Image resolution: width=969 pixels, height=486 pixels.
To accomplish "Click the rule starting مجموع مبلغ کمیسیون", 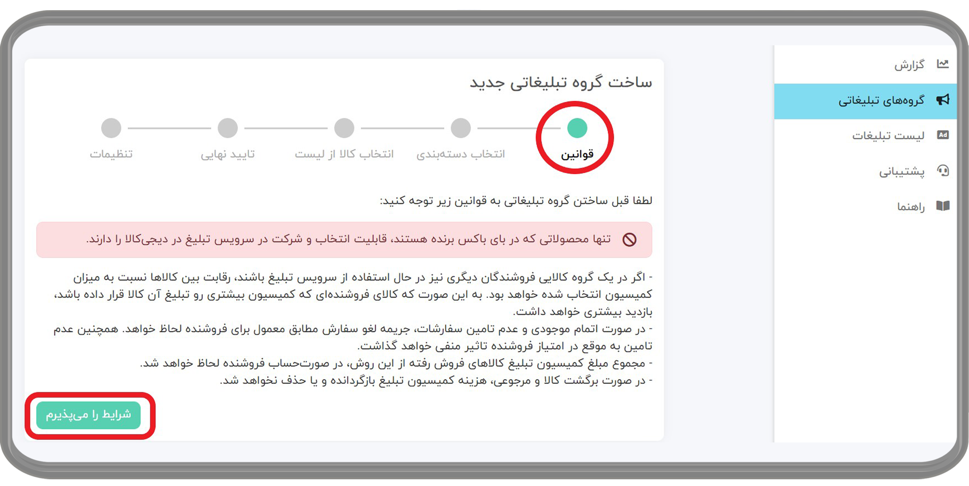I will point(396,363).
